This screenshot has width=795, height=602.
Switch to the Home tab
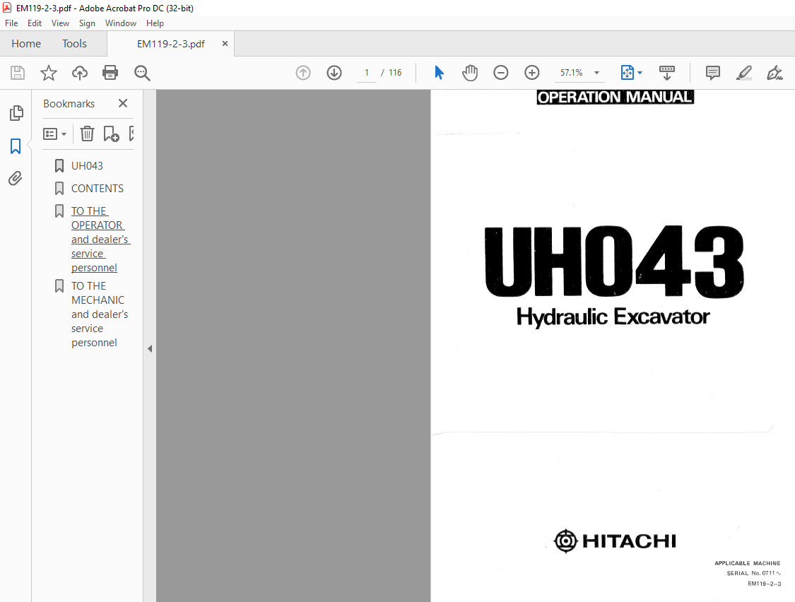[x=26, y=44]
